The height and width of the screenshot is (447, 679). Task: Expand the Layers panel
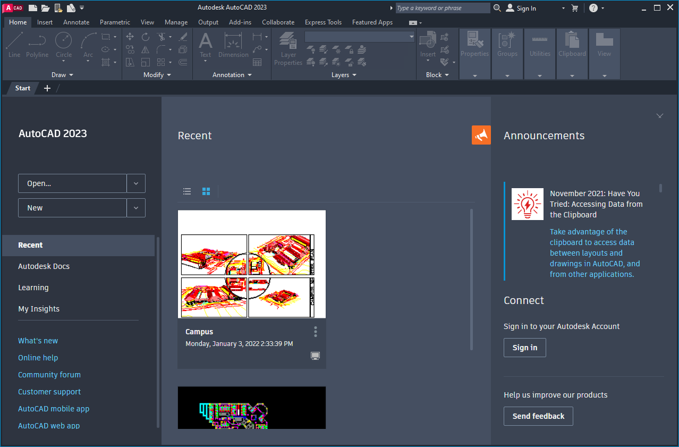point(344,75)
